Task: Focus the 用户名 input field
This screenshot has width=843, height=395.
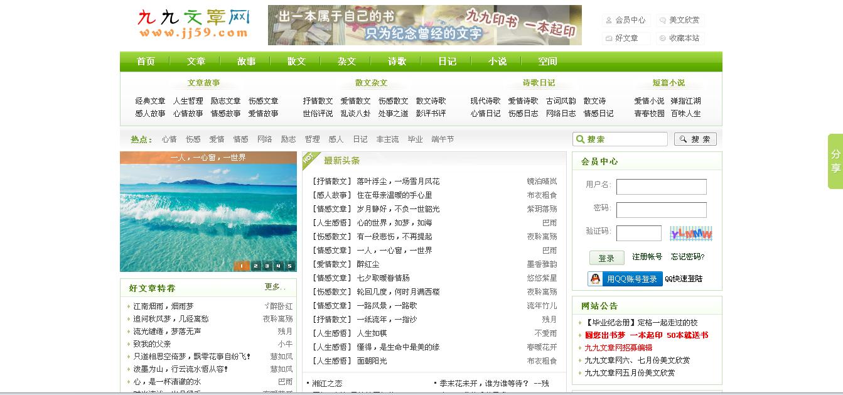Action: (x=661, y=187)
